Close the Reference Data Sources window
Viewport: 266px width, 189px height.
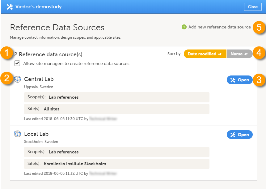(252, 7)
